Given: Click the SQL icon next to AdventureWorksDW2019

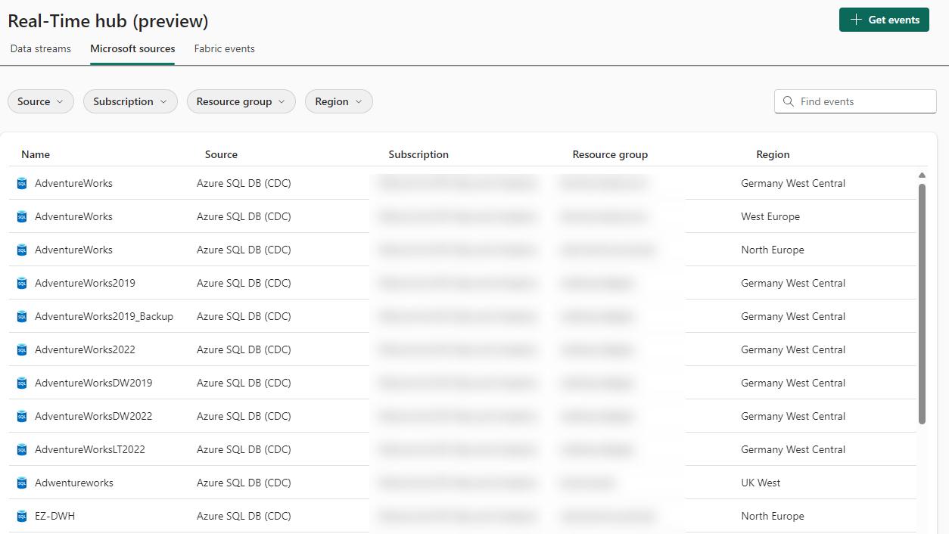Looking at the screenshot, I should point(20,382).
